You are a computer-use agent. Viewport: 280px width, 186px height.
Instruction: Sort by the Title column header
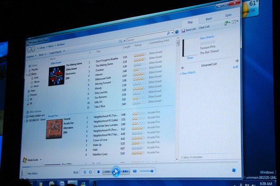click(x=98, y=51)
